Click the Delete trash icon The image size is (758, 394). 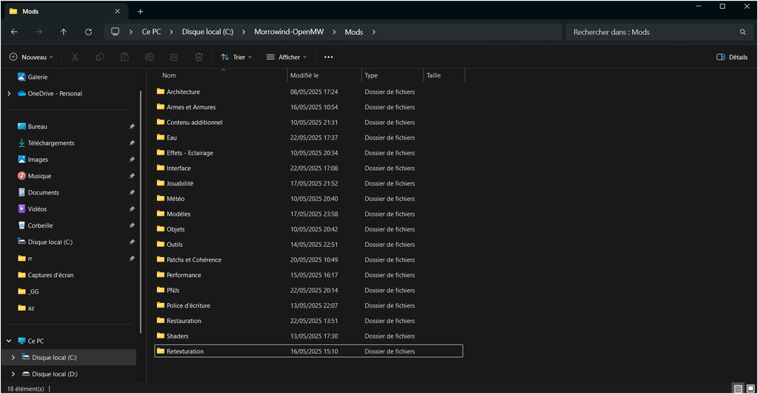coord(198,57)
